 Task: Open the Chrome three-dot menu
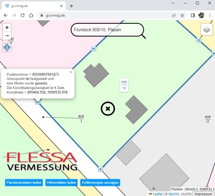210,15
